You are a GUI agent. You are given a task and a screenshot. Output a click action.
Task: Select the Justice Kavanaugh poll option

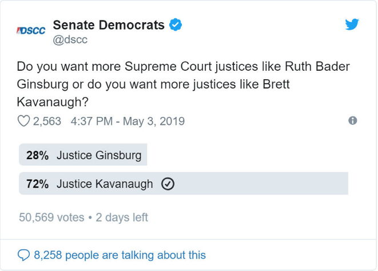coord(105,184)
